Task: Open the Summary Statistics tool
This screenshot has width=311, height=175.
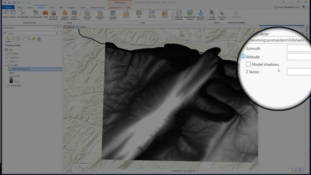Action: tap(113, 15)
